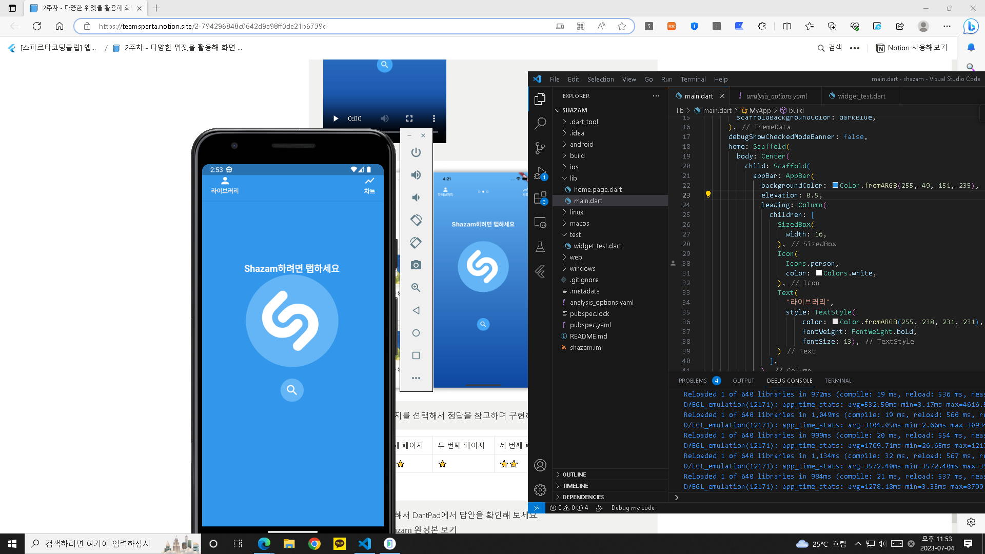
Task: Open Visual Studio Code from the taskbar
Action: (365, 544)
